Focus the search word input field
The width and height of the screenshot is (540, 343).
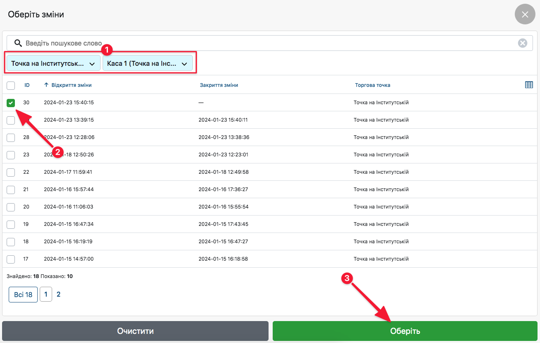coord(269,43)
